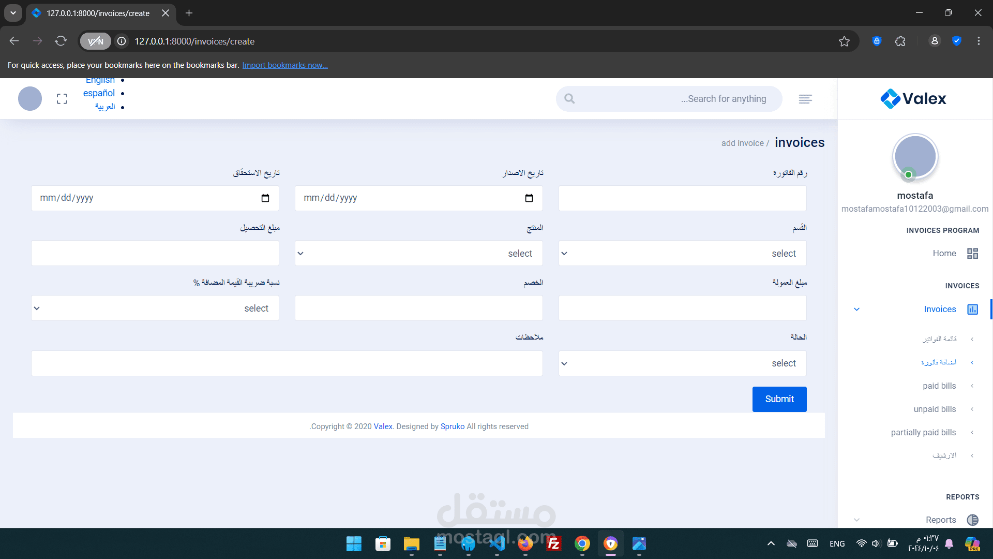Click the Reports pie icon in sidebar
The height and width of the screenshot is (559, 993).
tap(972, 520)
